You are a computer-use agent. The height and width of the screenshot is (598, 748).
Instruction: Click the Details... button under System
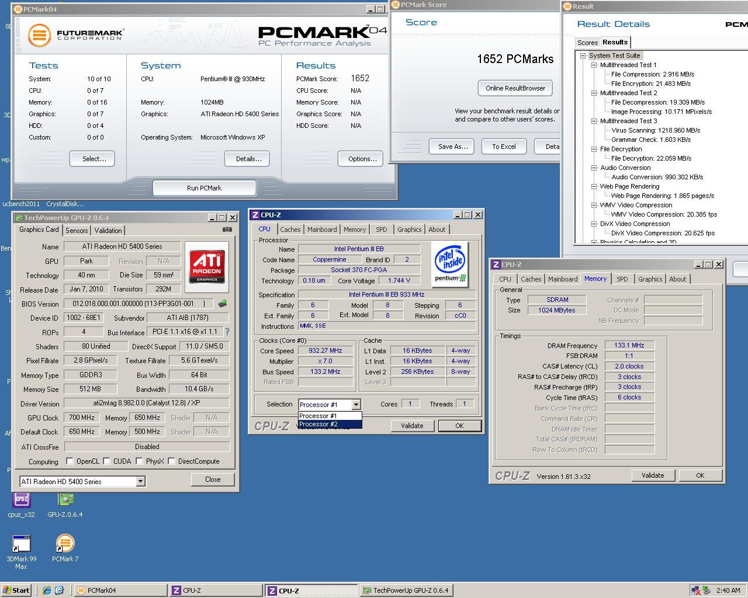click(x=248, y=159)
